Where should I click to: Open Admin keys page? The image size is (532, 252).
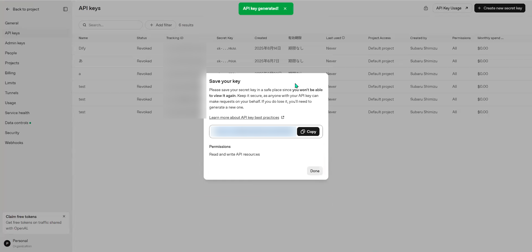click(x=15, y=43)
